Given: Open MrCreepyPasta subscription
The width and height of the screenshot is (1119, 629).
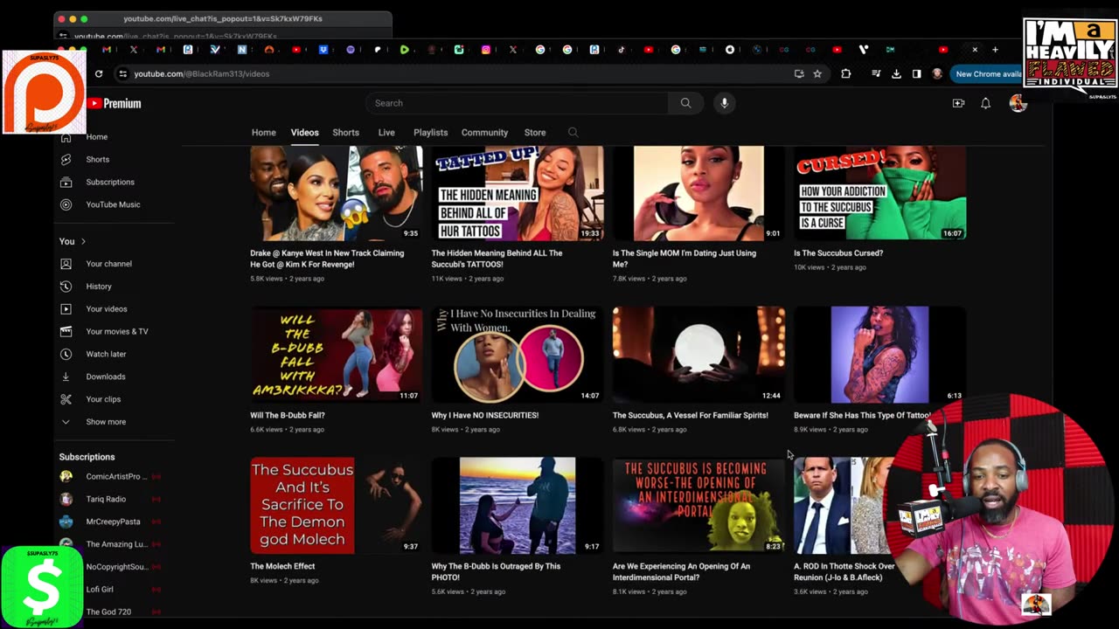Looking at the screenshot, I should [x=112, y=522].
